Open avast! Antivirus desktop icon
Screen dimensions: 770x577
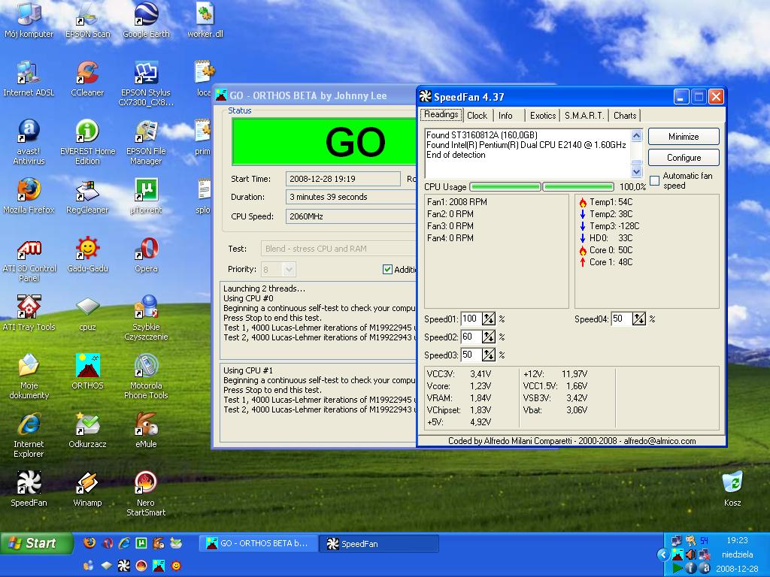tap(29, 142)
